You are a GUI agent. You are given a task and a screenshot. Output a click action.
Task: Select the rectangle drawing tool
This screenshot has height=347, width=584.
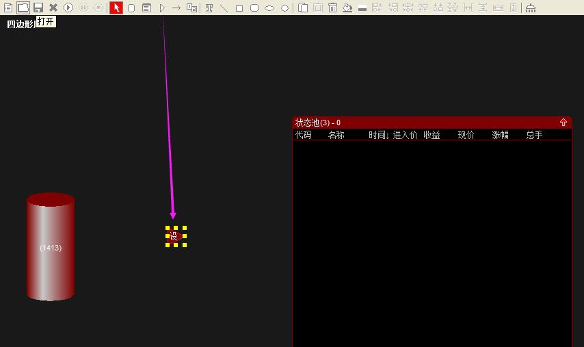click(x=239, y=8)
